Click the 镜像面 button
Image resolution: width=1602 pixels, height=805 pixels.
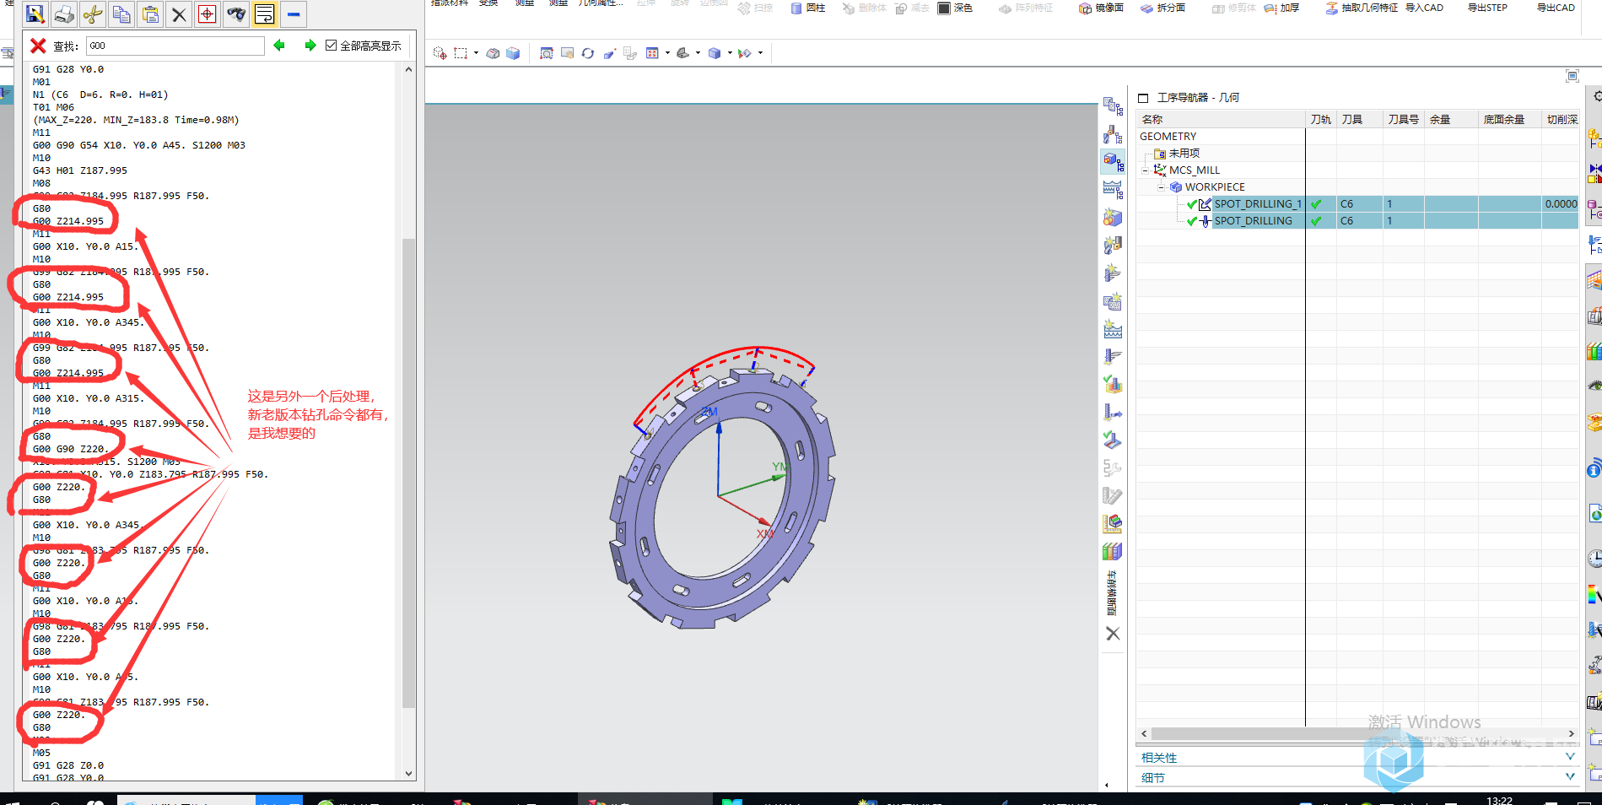click(1101, 8)
